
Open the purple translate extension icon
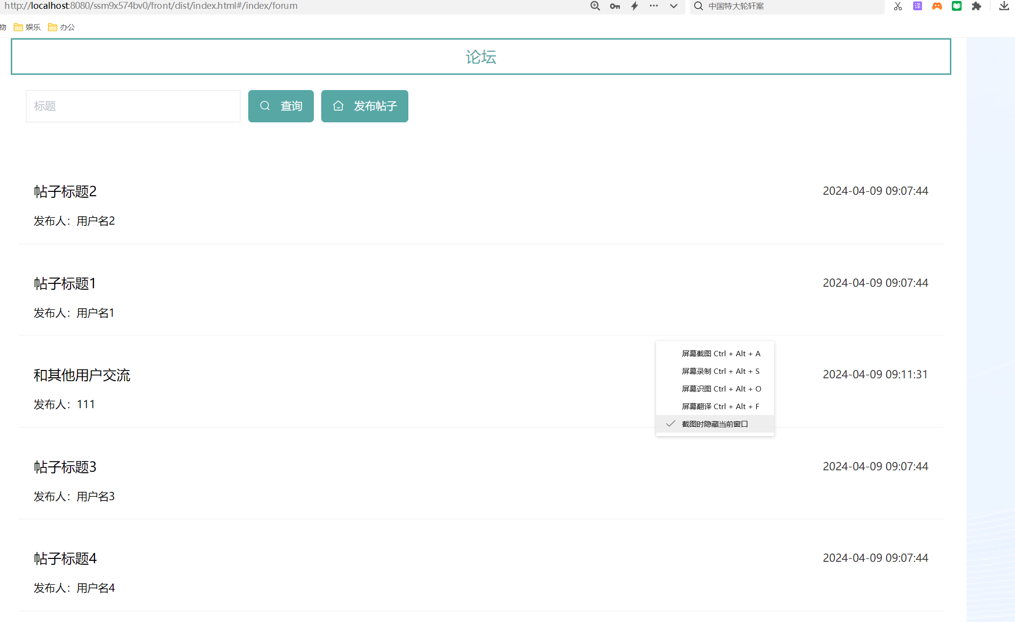tap(917, 6)
